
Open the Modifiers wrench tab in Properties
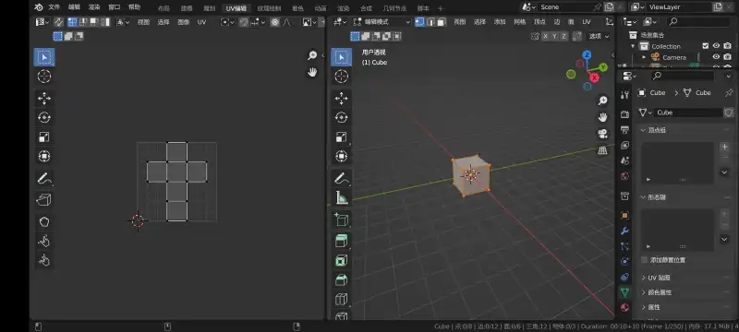625,231
